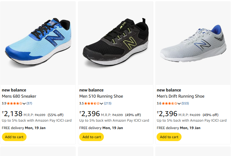View the 213 reviews for Men 510 Running Shoe

pos(108,103)
